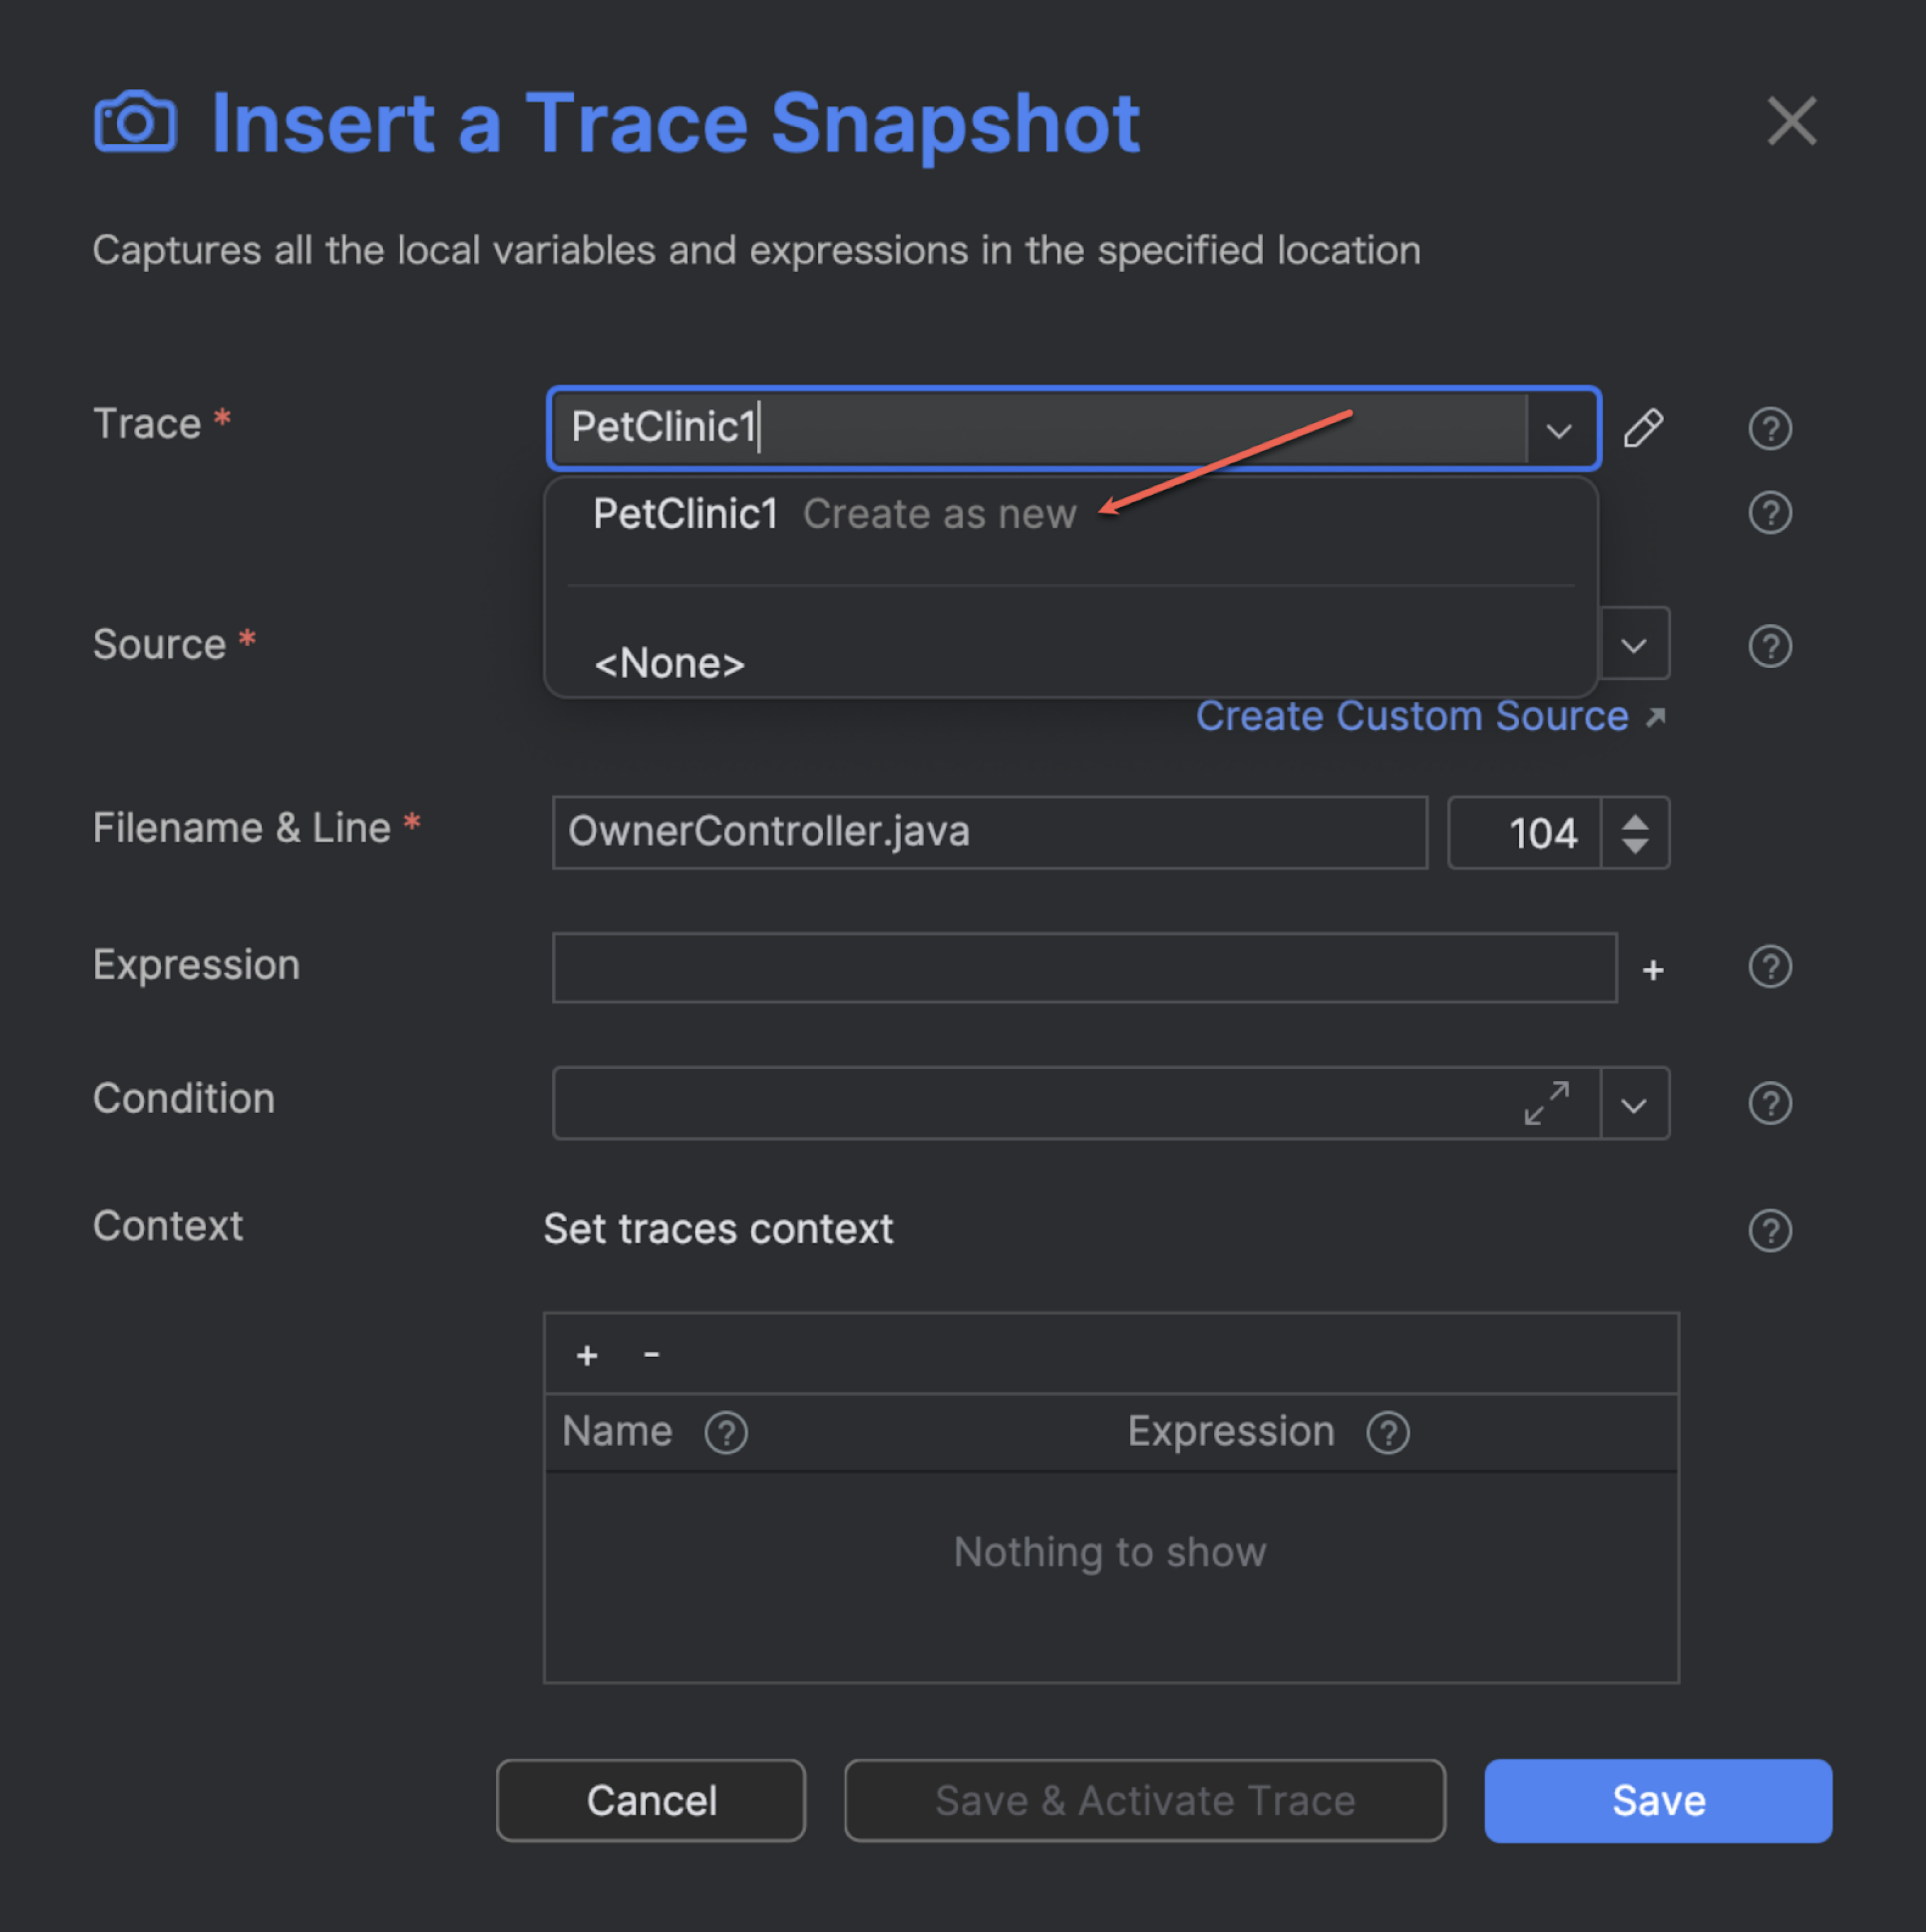Add a context row with plus
Viewport: 1926px width, 1932px height.
[x=587, y=1356]
